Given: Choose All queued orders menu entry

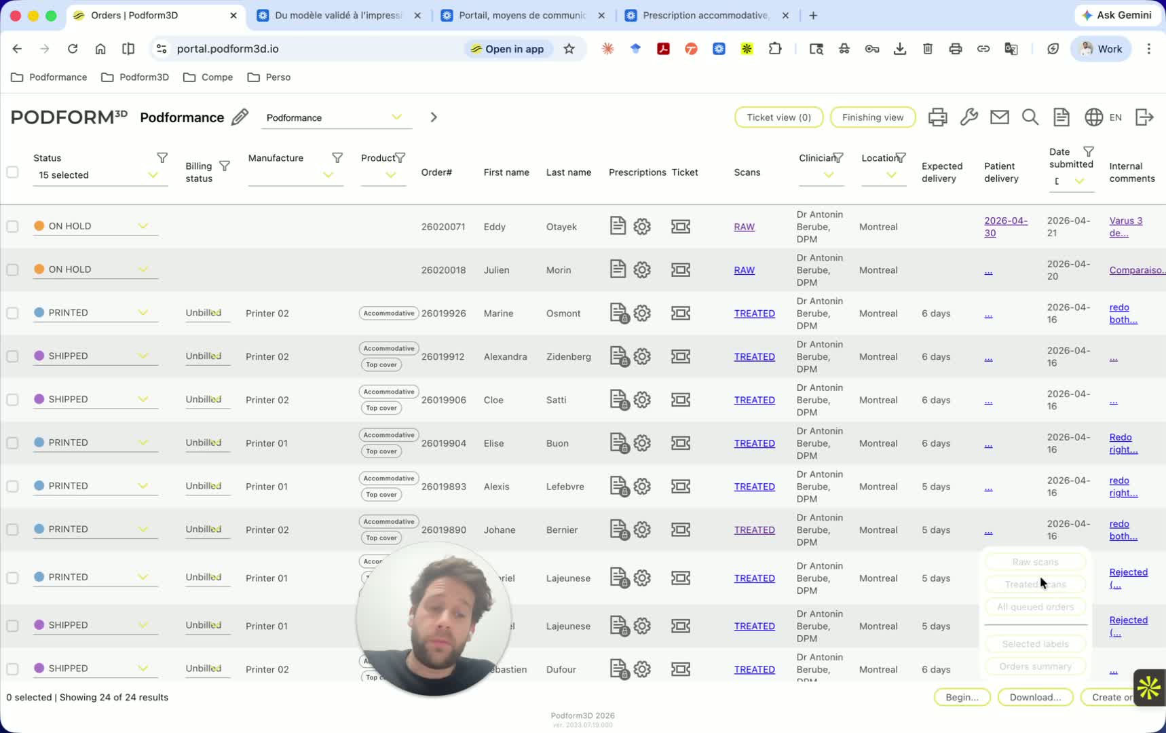Looking at the screenshot, I should point(1035,607).
